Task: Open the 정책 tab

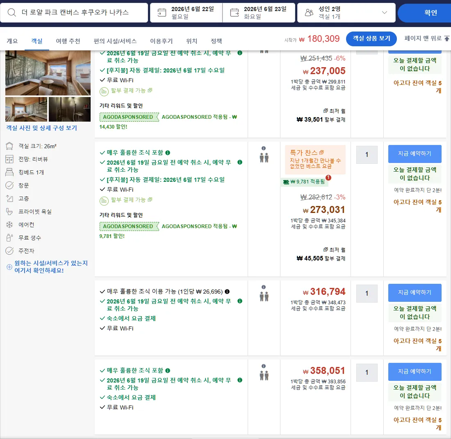Action: 216,41
